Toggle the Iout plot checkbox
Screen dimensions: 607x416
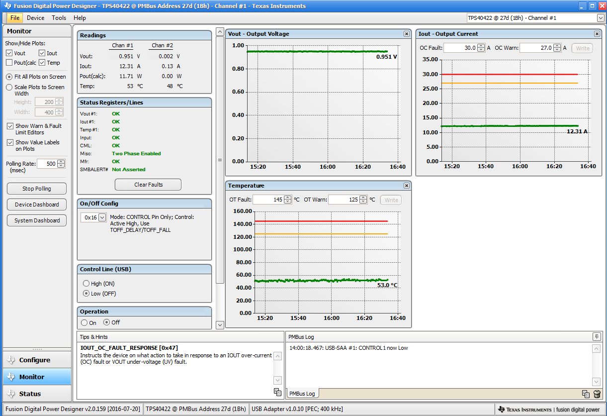[42, 53]
